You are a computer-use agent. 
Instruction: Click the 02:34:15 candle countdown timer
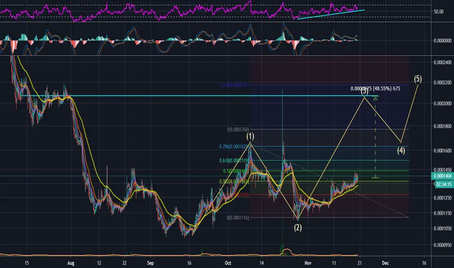(x=444, y=184)
